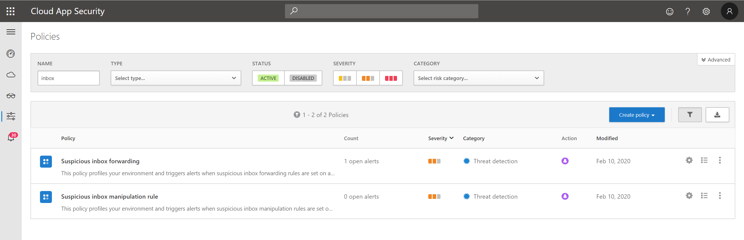
Task: Open more options for Suspicious inbox forwarding
Action: [x=720, y=160]
